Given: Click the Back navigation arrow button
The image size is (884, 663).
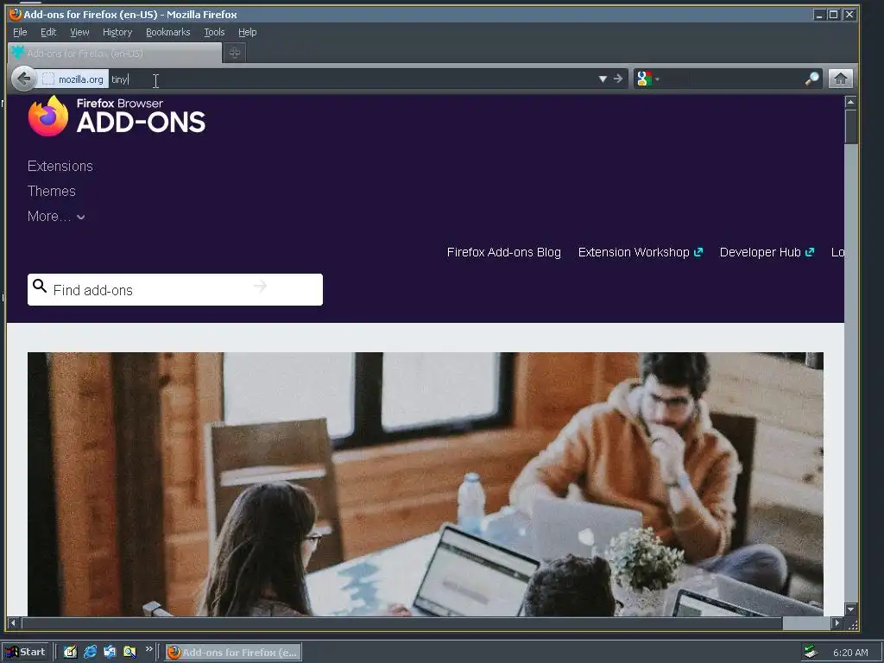Looking at the screenshot, I should (23, 79).
